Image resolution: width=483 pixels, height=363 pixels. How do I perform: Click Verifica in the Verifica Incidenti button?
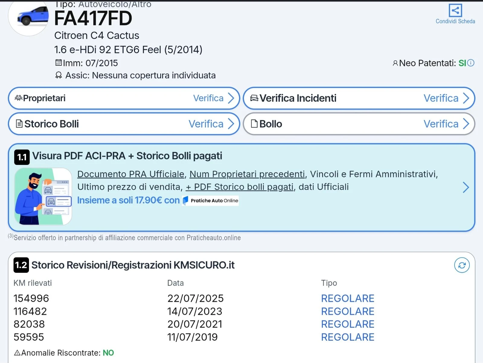point(441,98)
